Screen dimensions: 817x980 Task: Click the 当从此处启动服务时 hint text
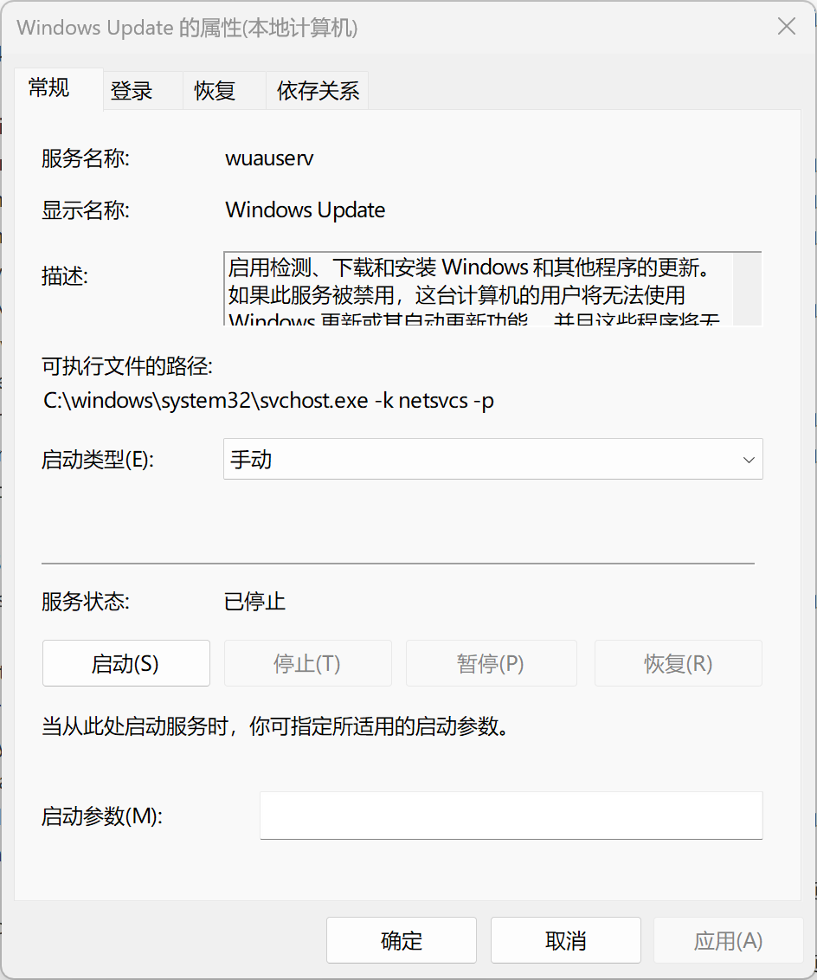(x=275, y=726)
